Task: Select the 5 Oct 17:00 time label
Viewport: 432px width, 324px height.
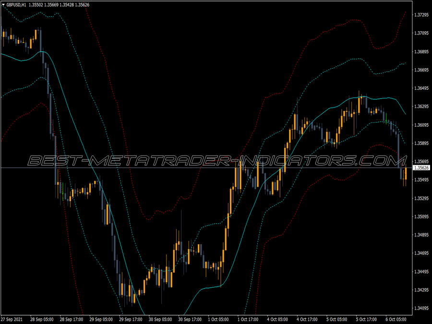Action: coord(366,319)
